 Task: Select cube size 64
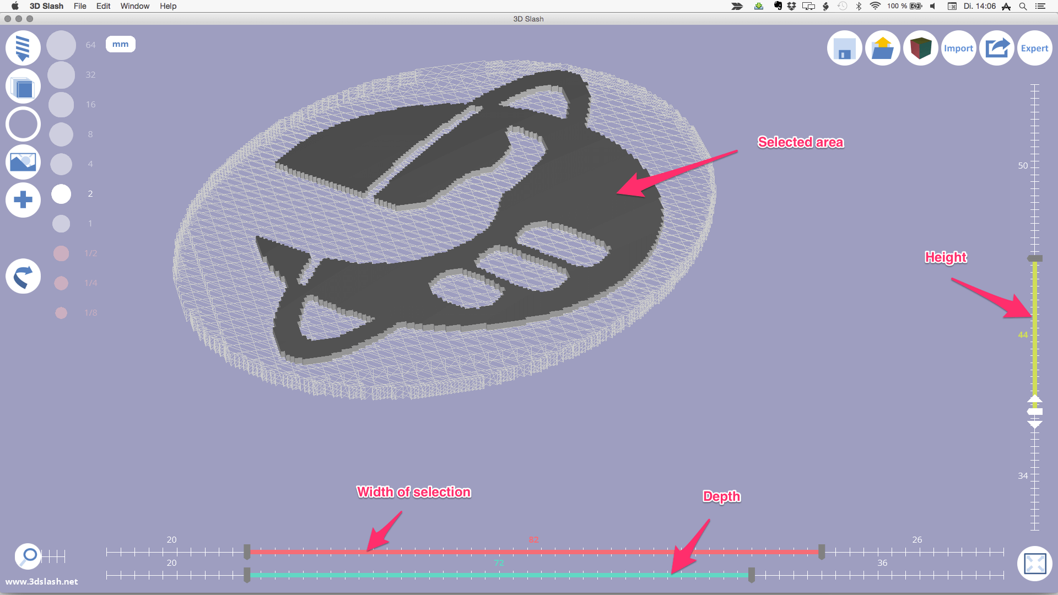[x=61, y=45]
